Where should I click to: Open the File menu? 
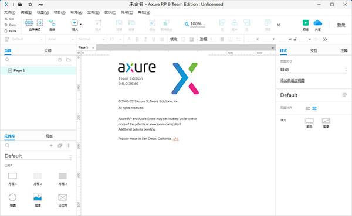pyautogui.click(x=9, y=12)
